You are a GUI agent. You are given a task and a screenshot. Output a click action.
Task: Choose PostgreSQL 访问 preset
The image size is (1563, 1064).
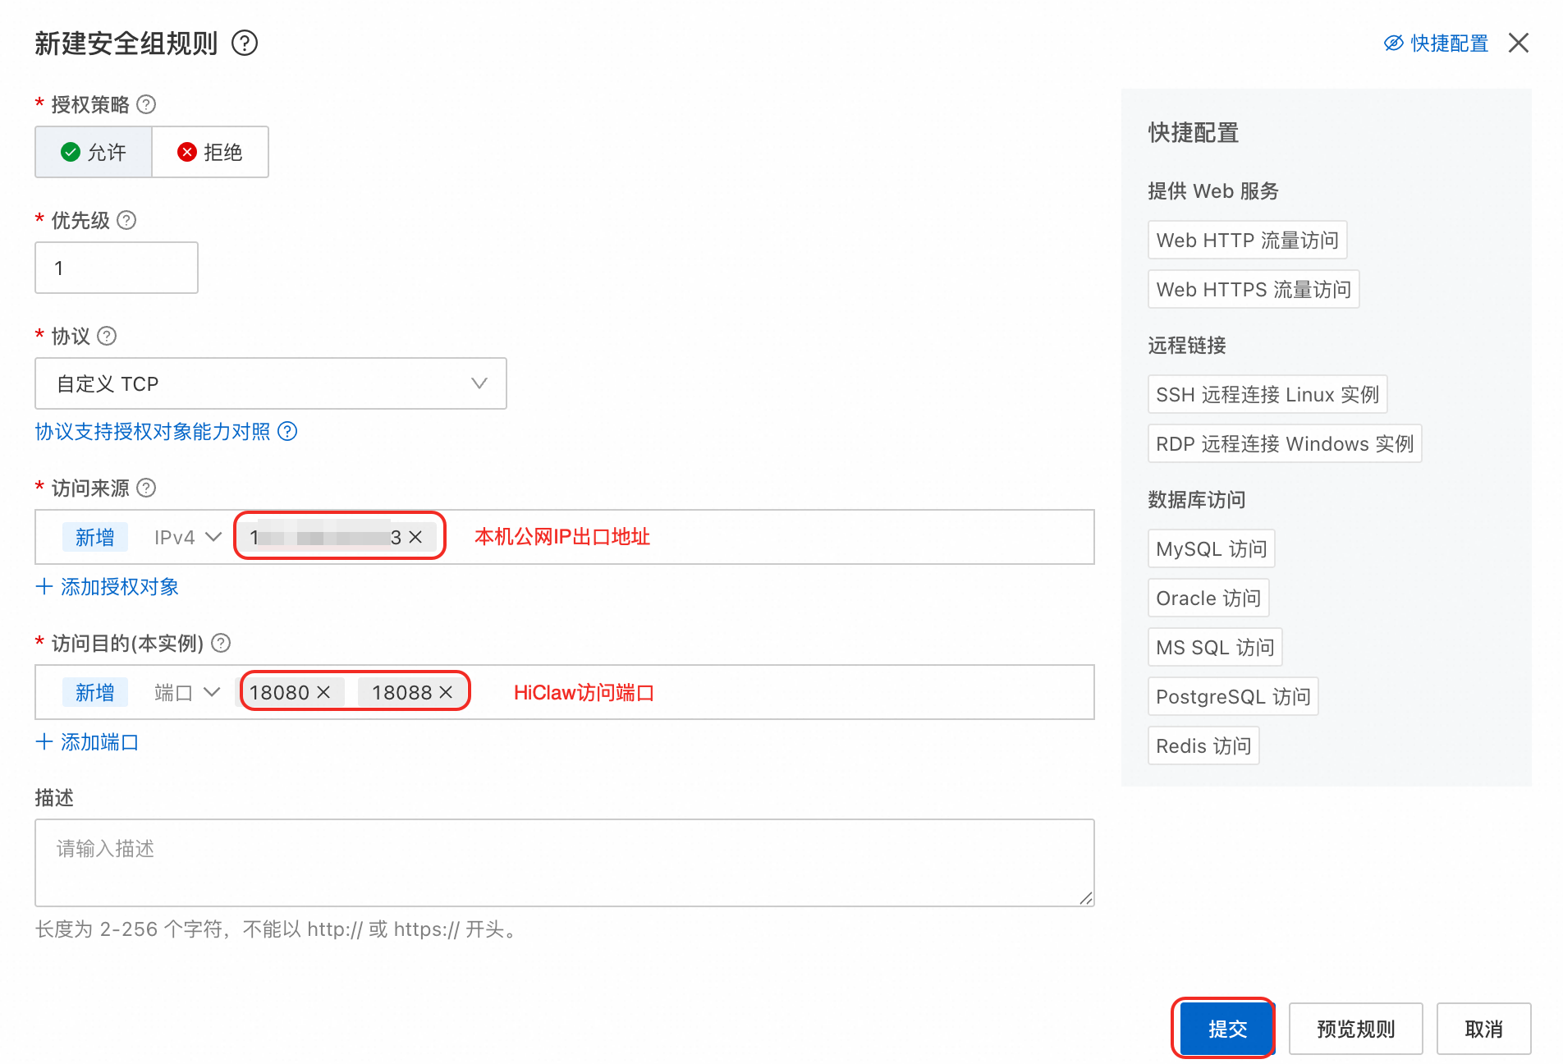tap(1233, 696)
